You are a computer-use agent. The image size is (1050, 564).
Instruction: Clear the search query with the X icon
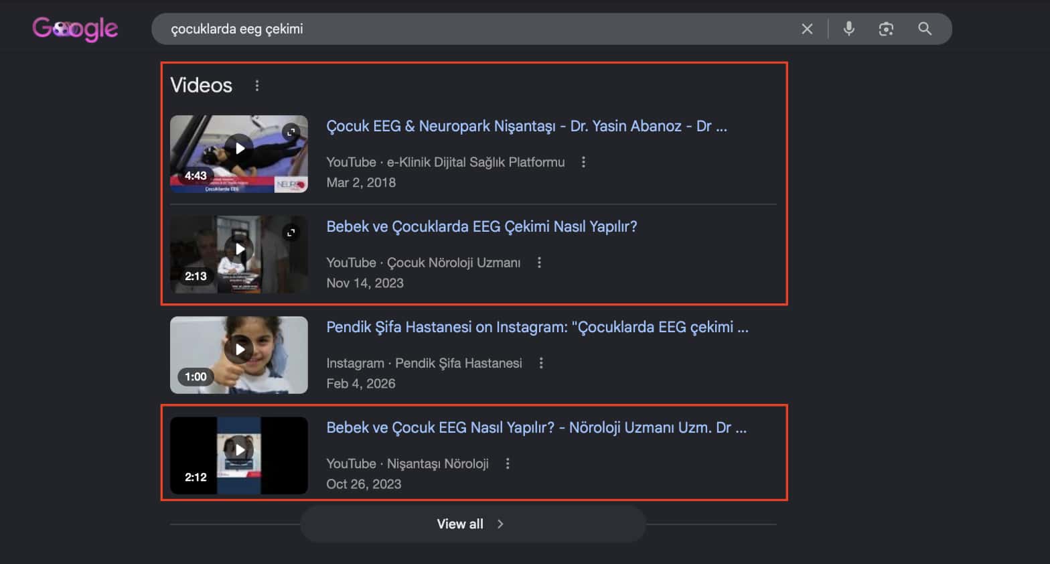coord(807,29)
